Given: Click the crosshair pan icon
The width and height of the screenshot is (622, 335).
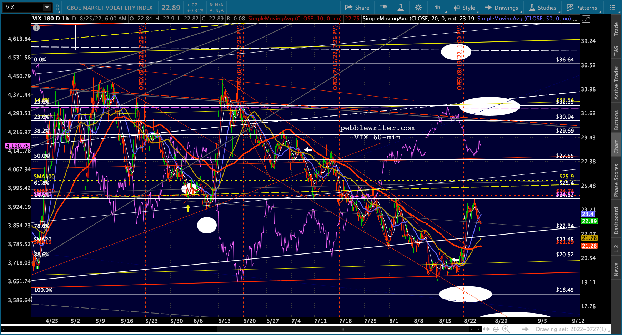Looking at the screenshot, I should tap(496, 329).
